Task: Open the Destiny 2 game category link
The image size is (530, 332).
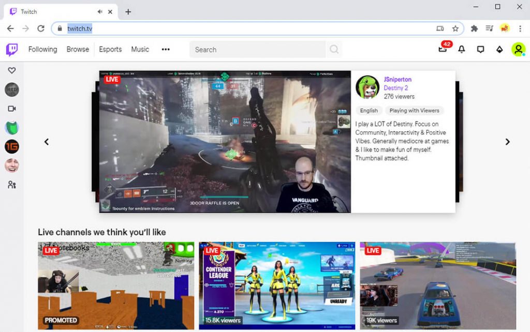Action: [396, 88]
